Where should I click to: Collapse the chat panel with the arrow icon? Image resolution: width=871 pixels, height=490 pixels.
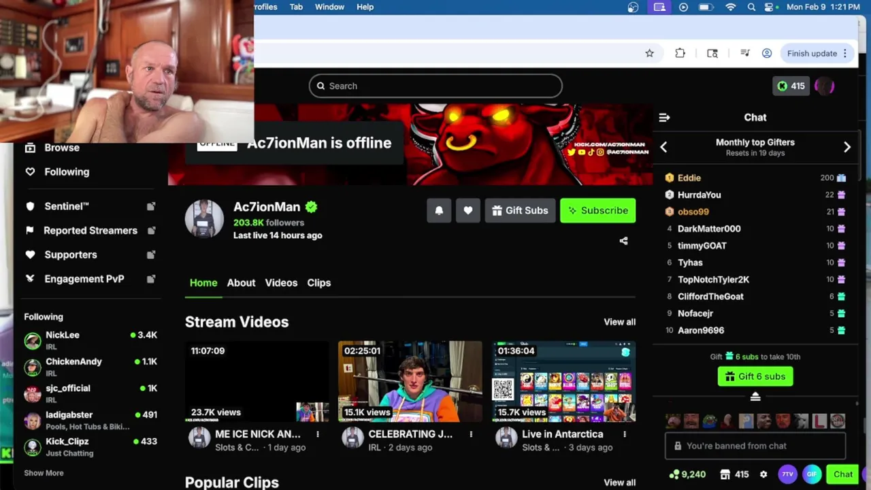point(665,117)
